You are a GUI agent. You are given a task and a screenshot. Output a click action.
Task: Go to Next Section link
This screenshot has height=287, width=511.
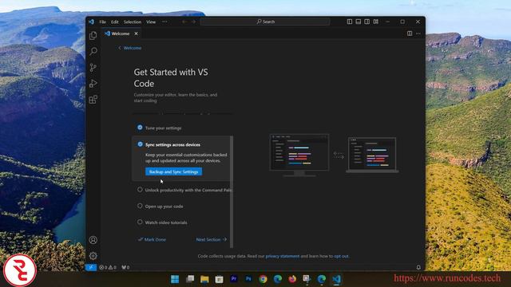tap(211, 239)
